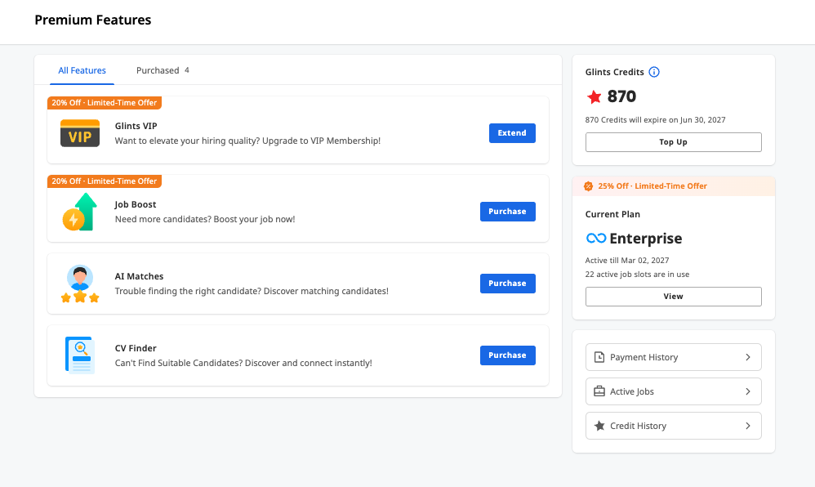The height and width of the screenshot is (487, 815).
Task: Select the All Features tab
Action: point(82,70)
